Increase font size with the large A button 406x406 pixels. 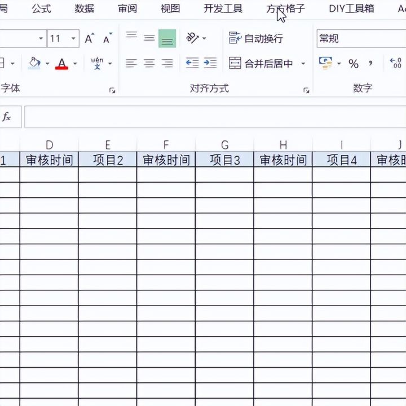coord(90,38)
